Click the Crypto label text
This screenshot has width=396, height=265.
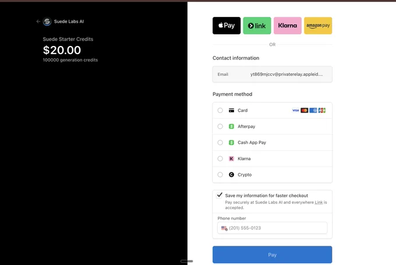pos(245,175)
